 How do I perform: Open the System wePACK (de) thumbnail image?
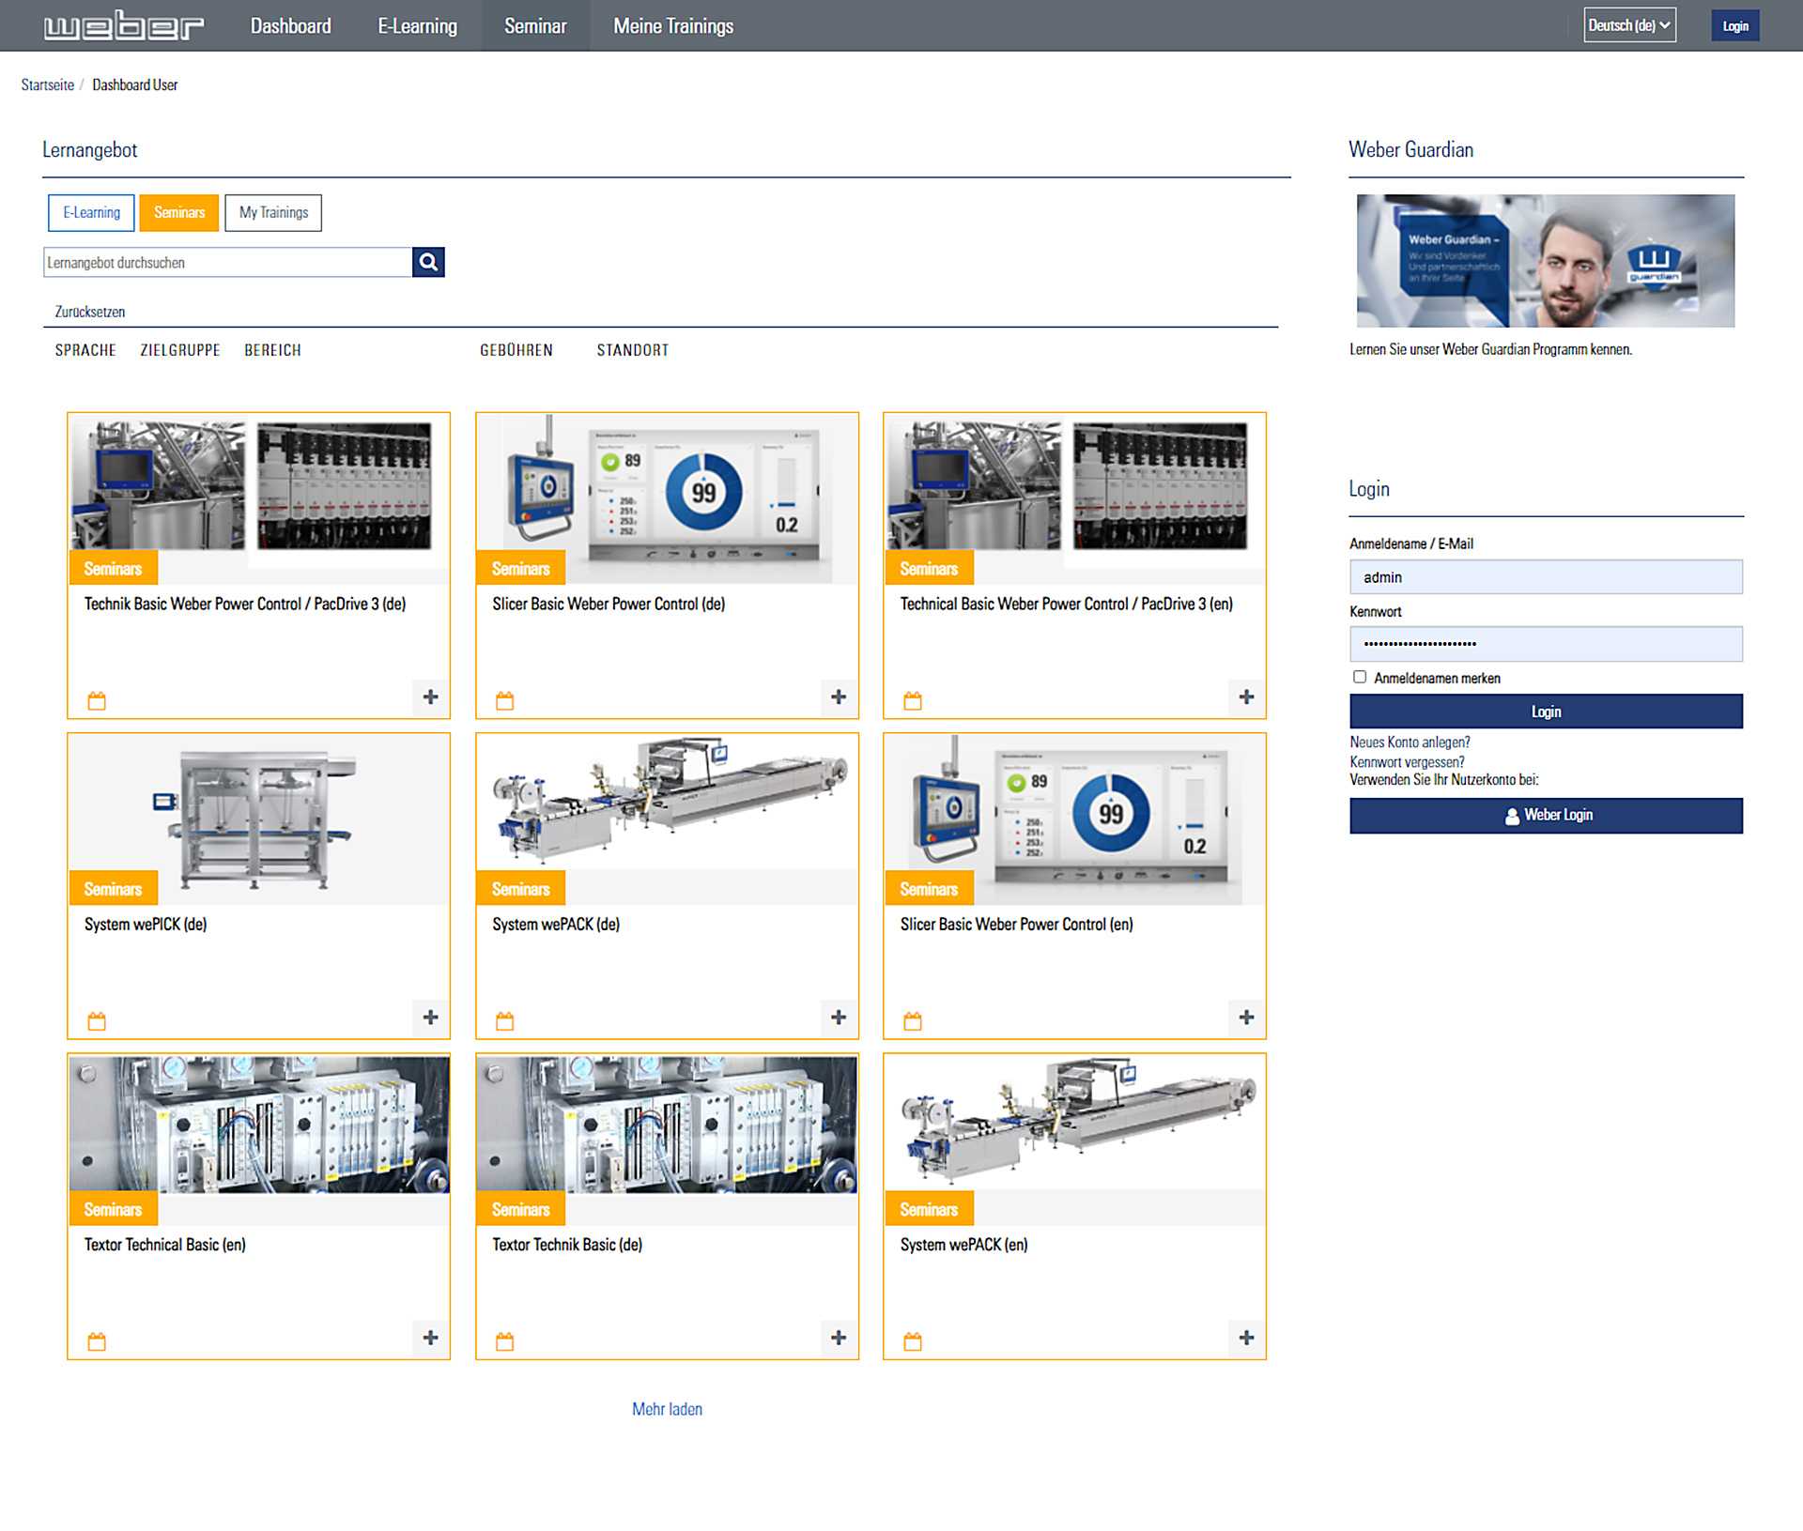tap(667, 803)
